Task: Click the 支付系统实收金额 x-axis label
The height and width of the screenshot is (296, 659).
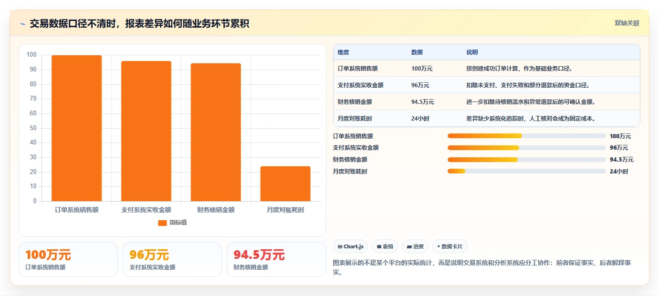Action: click(x=146, y=210)
